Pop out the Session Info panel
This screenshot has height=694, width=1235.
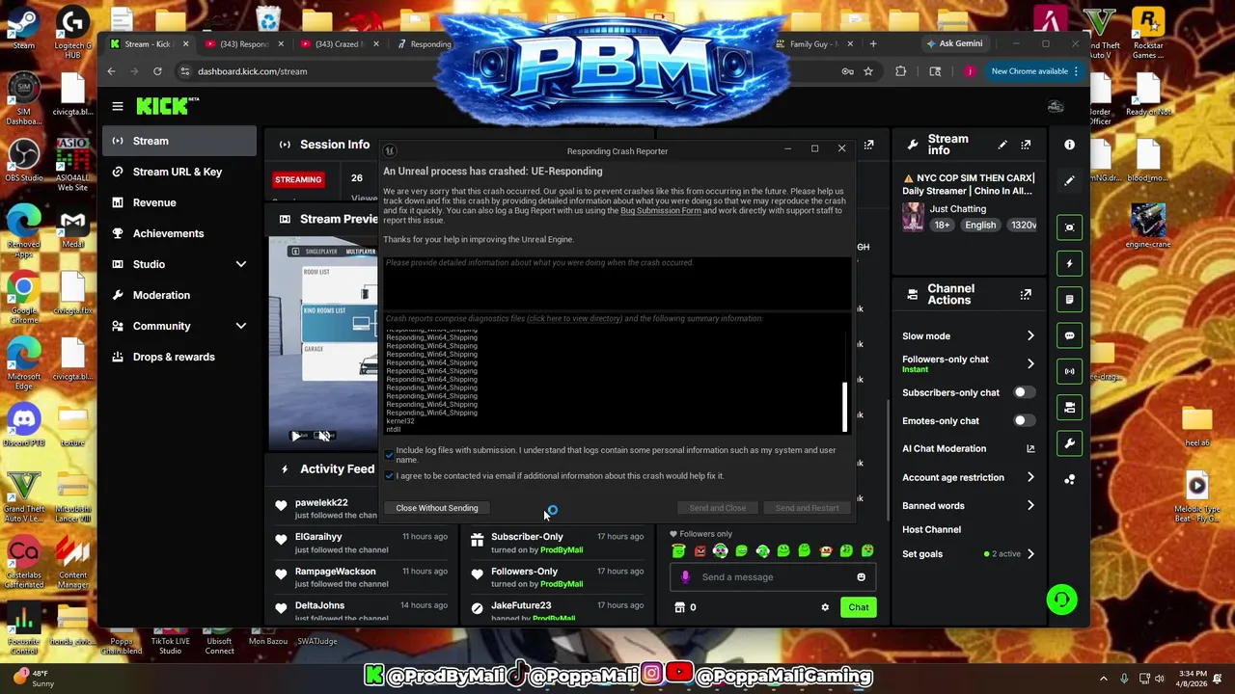coord(868,145)
